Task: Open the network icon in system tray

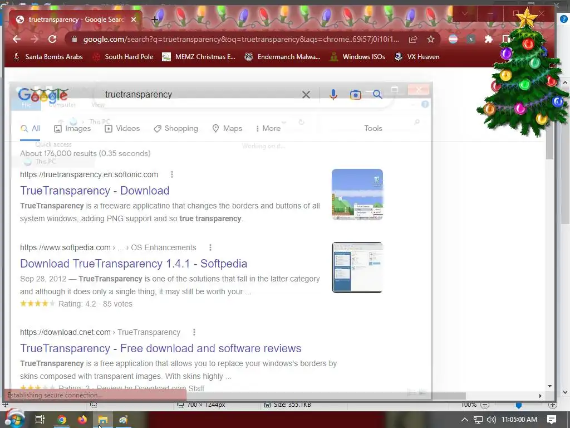Action: coord(478,420)
